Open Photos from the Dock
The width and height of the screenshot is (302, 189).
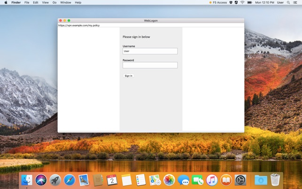169,180
